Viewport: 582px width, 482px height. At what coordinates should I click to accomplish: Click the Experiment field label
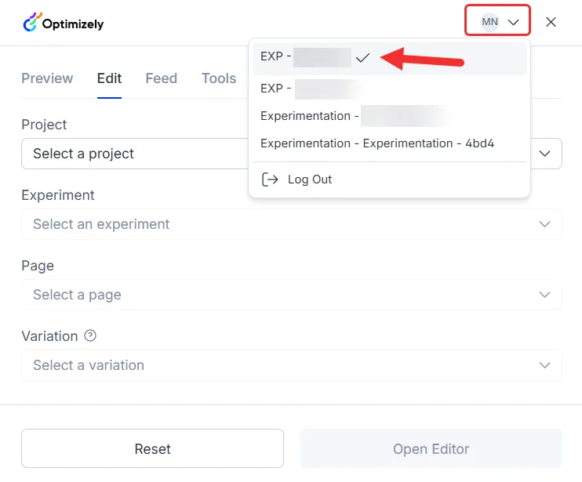click(58, 195)
